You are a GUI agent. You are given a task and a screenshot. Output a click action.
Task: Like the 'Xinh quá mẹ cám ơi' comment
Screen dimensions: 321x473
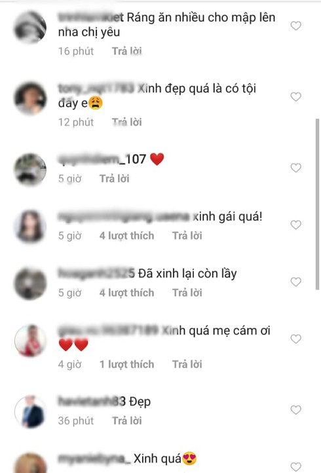coord(296,339)
